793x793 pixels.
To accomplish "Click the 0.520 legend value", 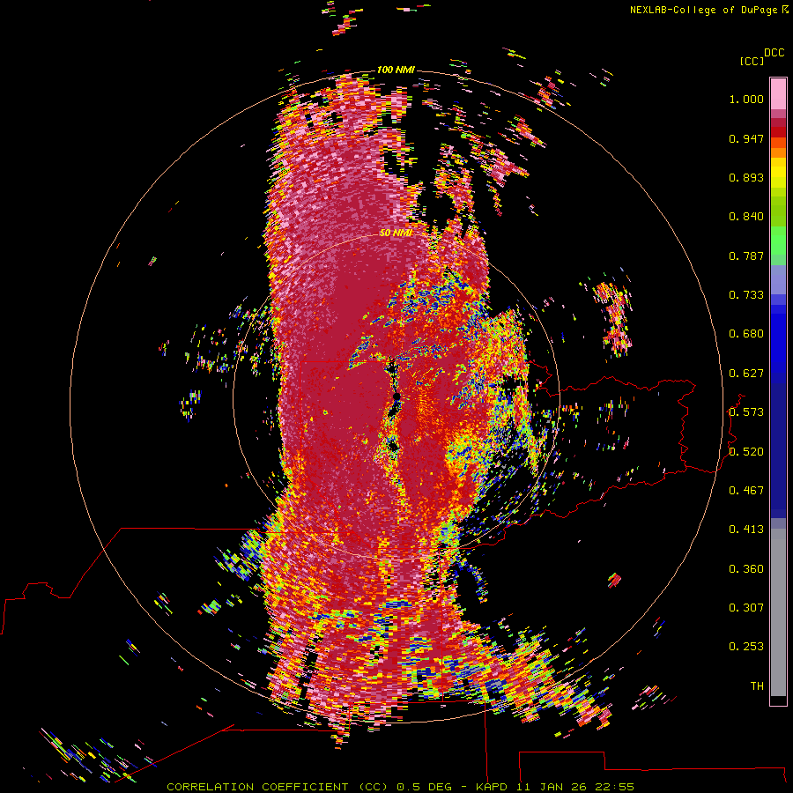I will point(746,452).
